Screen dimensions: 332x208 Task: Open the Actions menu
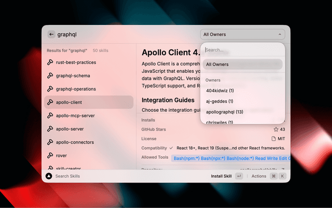(259, 176)
